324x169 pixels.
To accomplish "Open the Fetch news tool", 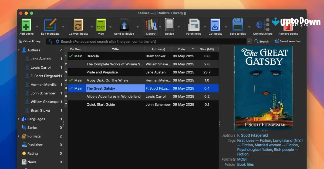I will 193,25.
